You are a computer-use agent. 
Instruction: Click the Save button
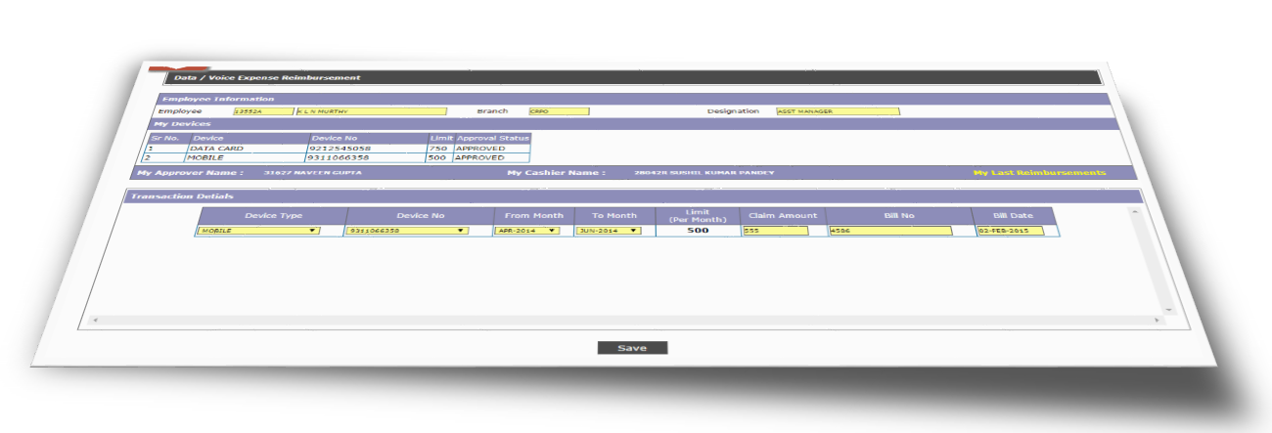pyautogui.click(x=632, y=348)
